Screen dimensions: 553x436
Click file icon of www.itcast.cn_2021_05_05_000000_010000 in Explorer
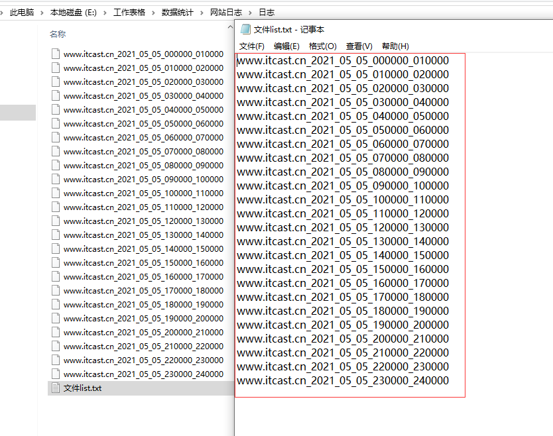(56, 54)
